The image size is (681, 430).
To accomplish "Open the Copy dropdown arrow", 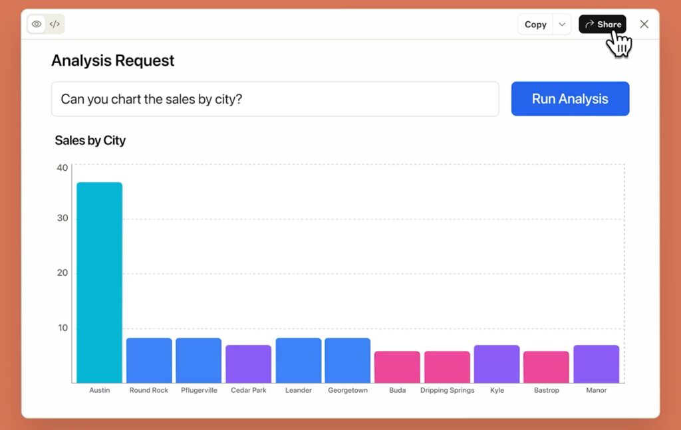I will 562,25.
